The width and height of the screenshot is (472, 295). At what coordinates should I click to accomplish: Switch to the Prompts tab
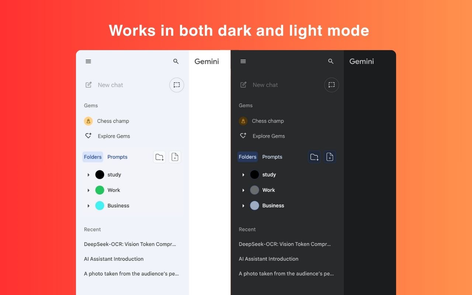click(117, 157)
